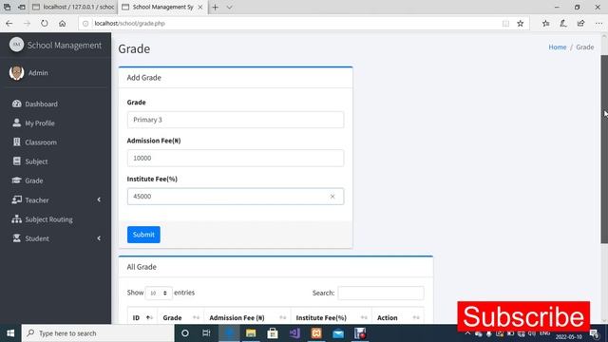This screenshot has width=608, height=342.
Task: Open File Explorer from taskbar
Action: (251, 333)
